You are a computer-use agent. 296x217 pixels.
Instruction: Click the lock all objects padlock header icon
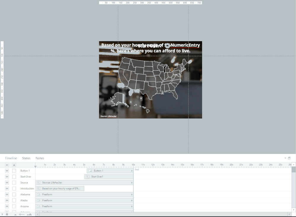14,165
